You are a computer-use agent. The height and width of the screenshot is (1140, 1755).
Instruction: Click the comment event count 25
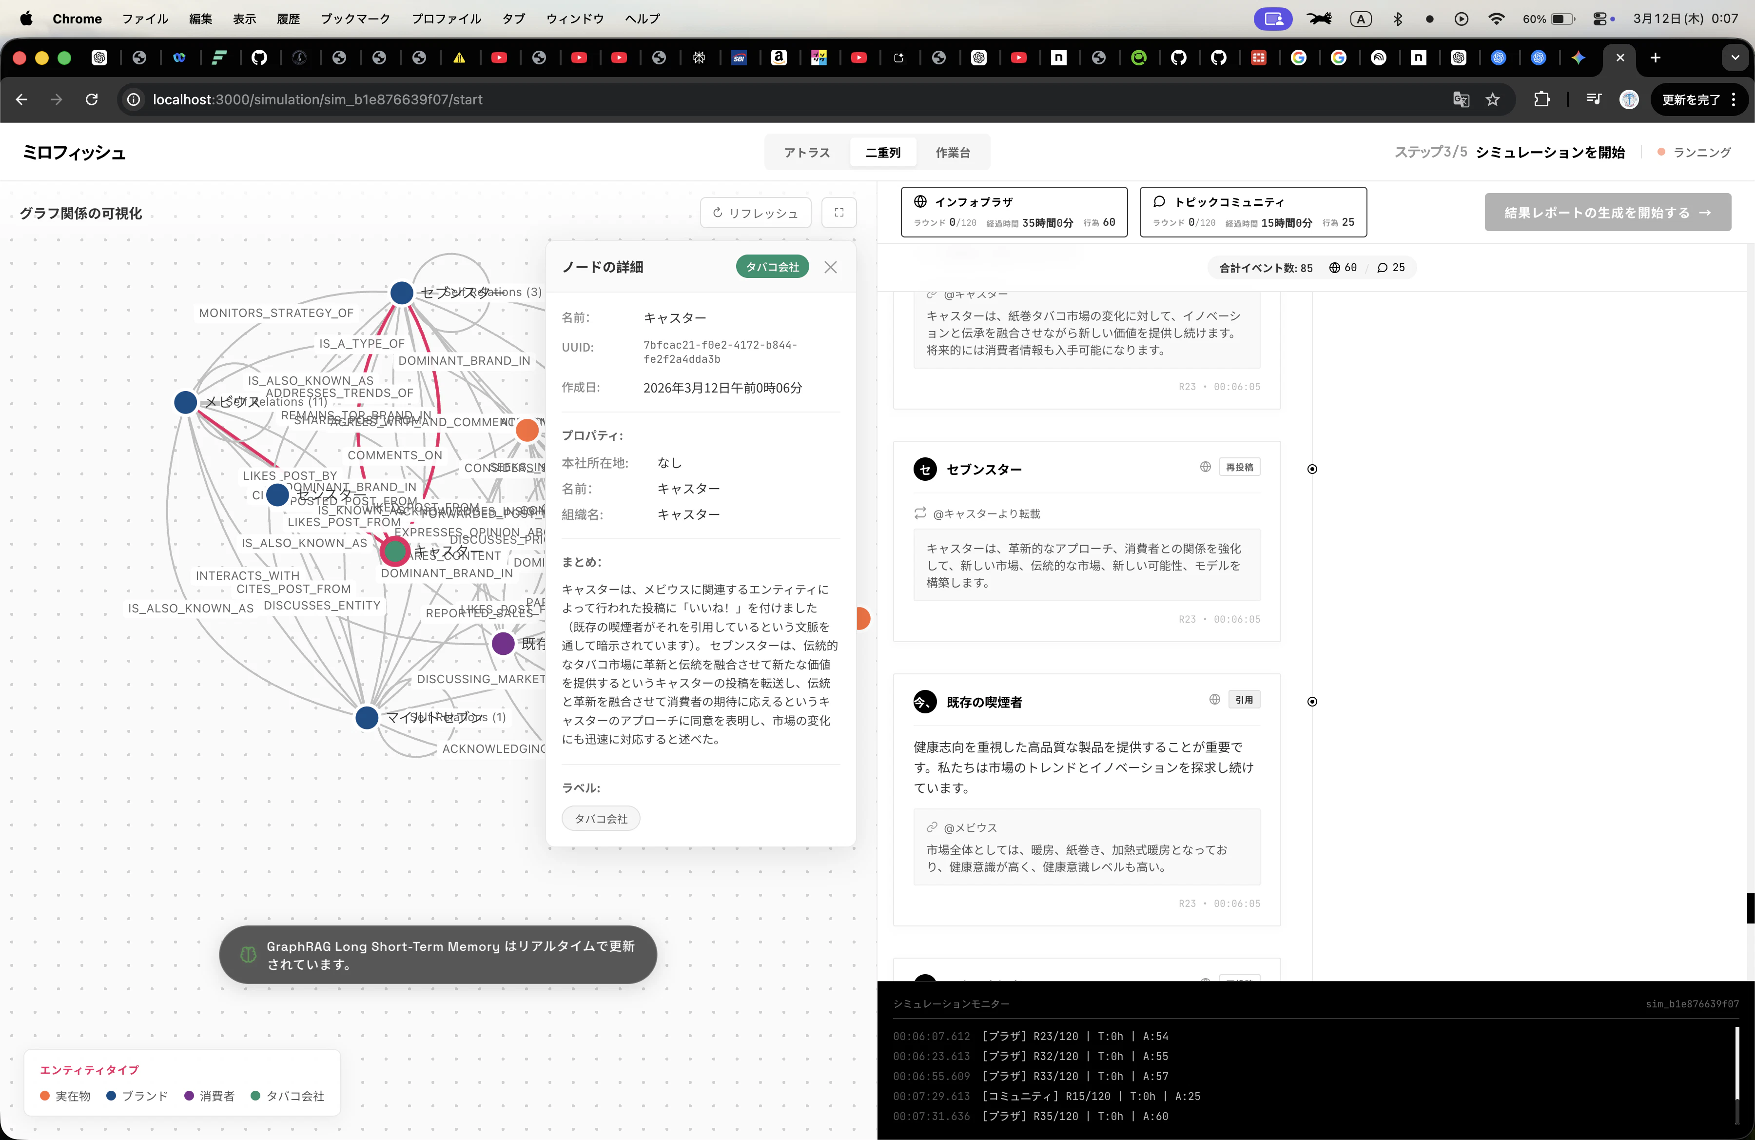pyautogui.click(x=1391, y=268)
